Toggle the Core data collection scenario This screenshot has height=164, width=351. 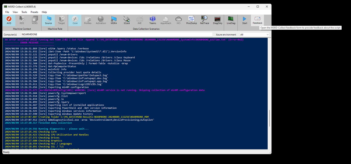click(75, 20)
